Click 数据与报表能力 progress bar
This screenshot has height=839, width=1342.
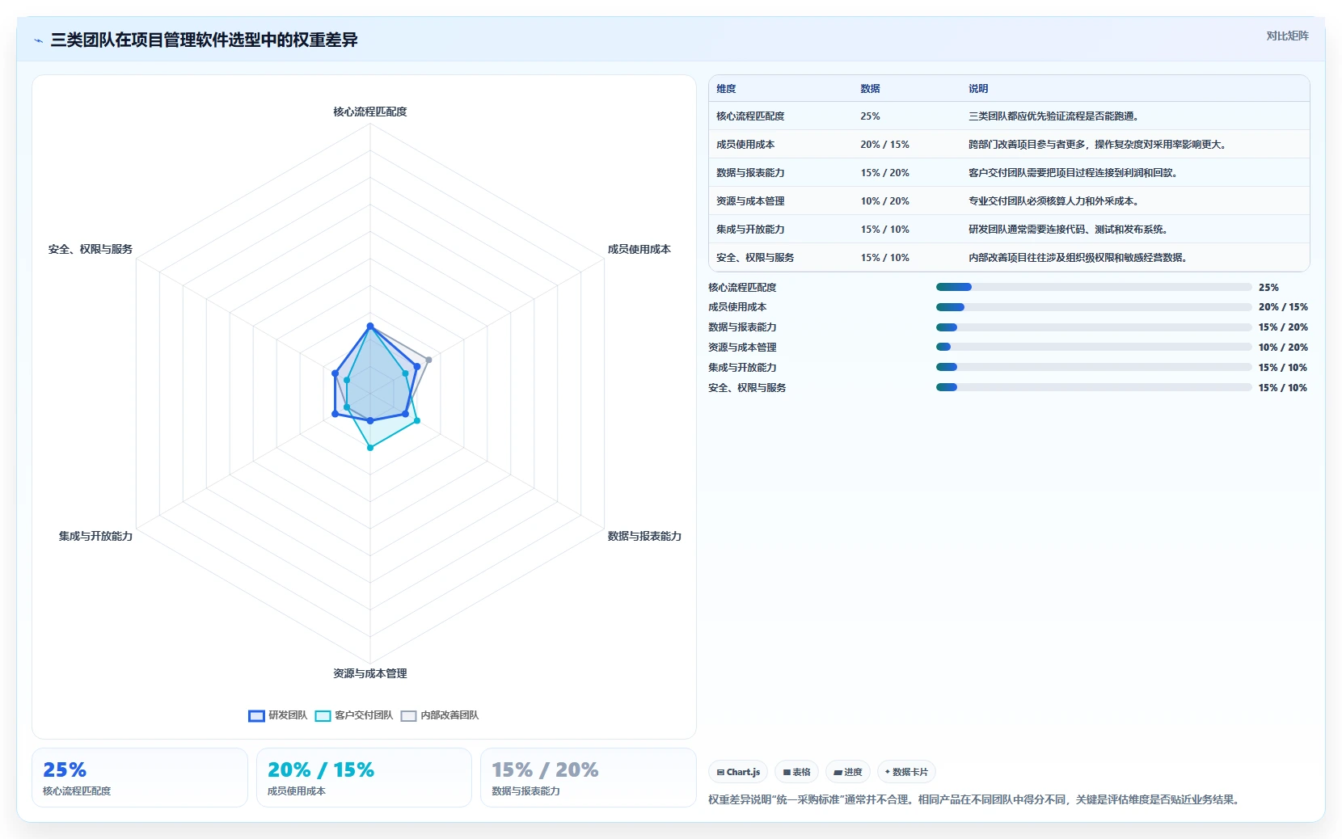pyautogui.click(x=1094, y=327)
